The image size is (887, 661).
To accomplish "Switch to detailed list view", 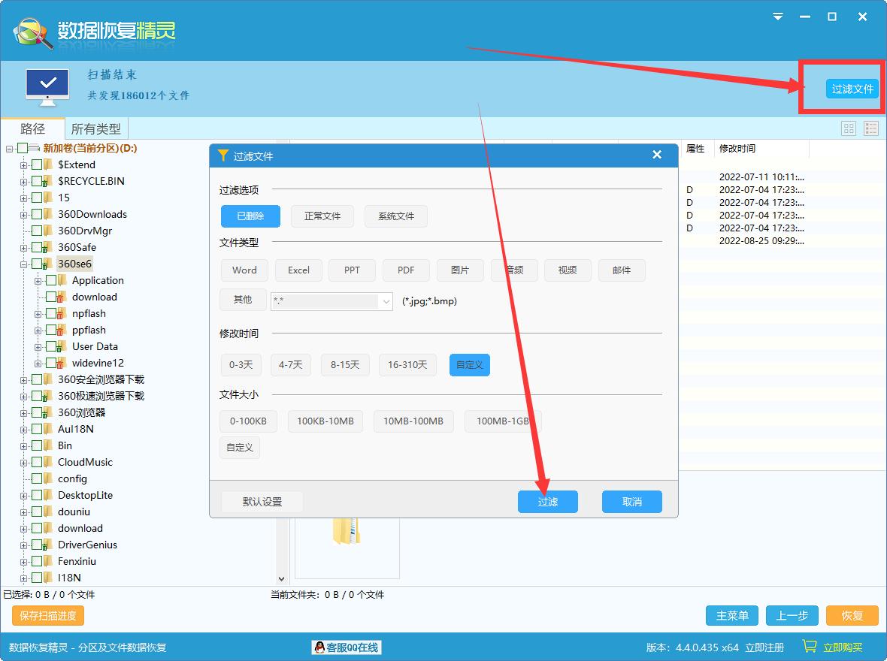I will point(870,128).
